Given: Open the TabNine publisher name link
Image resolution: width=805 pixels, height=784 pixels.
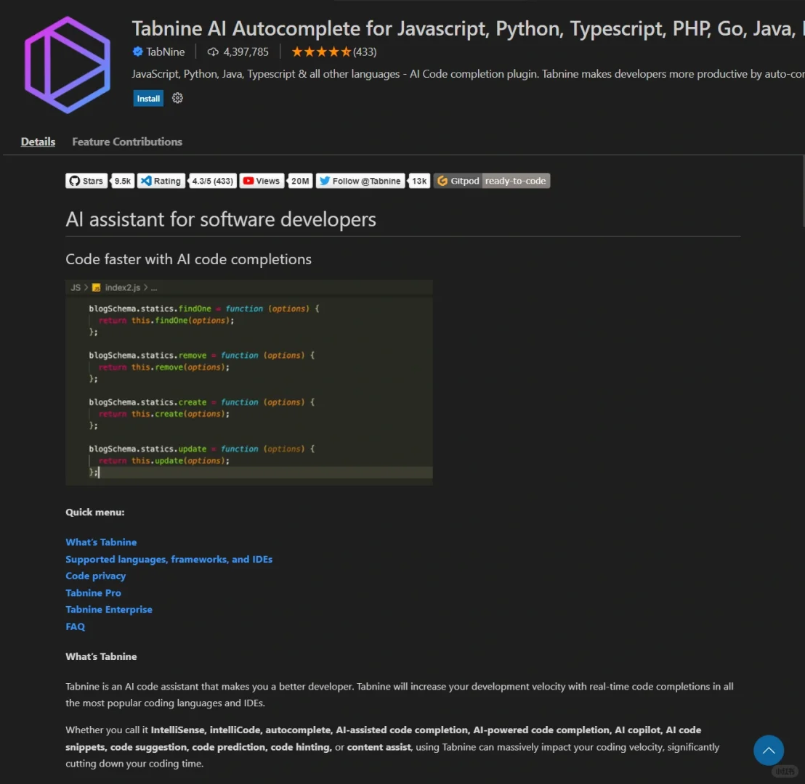Looking at the screenshot, I should (x=166, y=52).
